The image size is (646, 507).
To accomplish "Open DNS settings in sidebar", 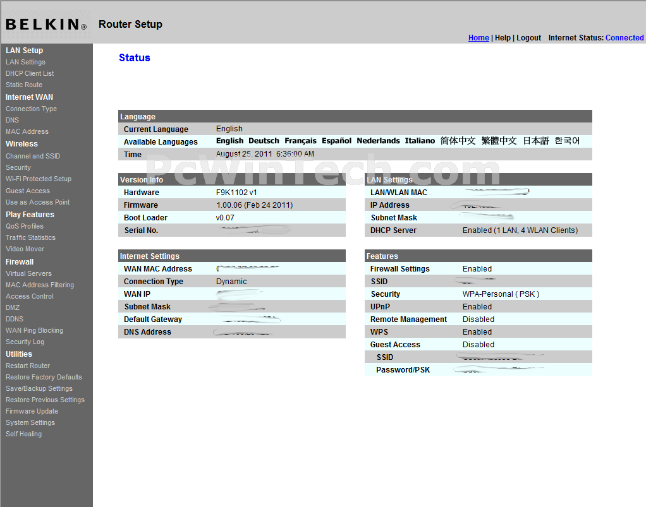I will pyautogui.click(x=13, y=120).
